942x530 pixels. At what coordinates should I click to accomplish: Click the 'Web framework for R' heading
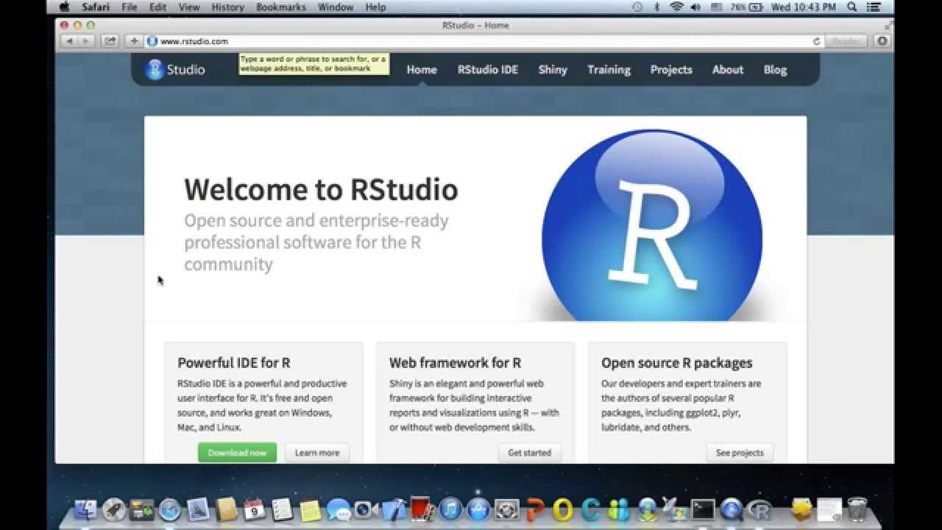(455, 363)
